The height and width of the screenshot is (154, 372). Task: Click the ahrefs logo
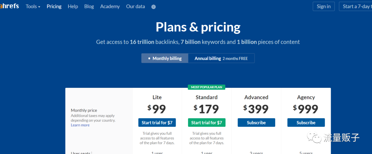tap(10, 6)
